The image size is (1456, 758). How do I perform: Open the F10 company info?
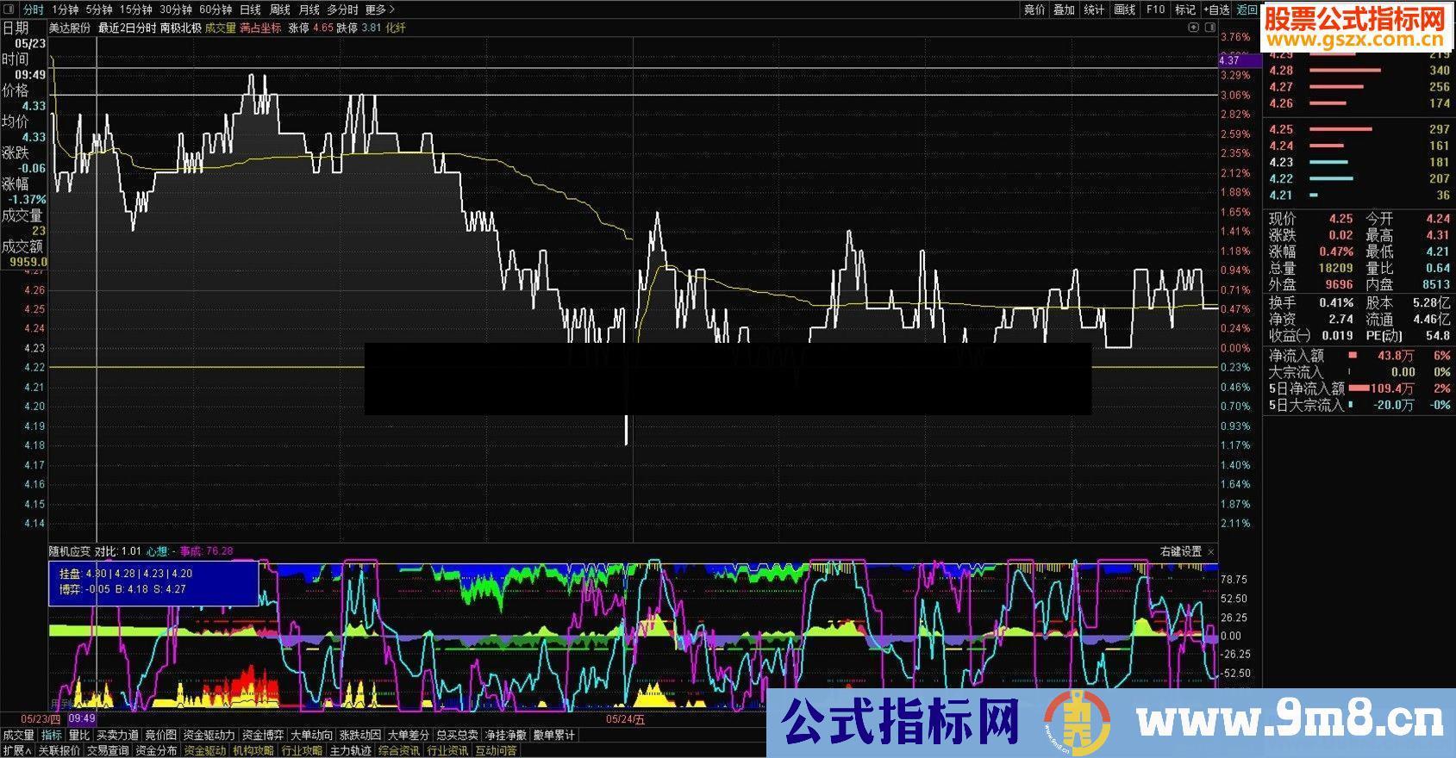coord(1155,9)
